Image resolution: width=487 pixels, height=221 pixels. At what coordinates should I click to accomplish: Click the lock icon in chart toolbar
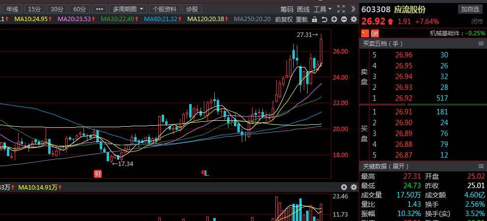(x=315, y=19)
